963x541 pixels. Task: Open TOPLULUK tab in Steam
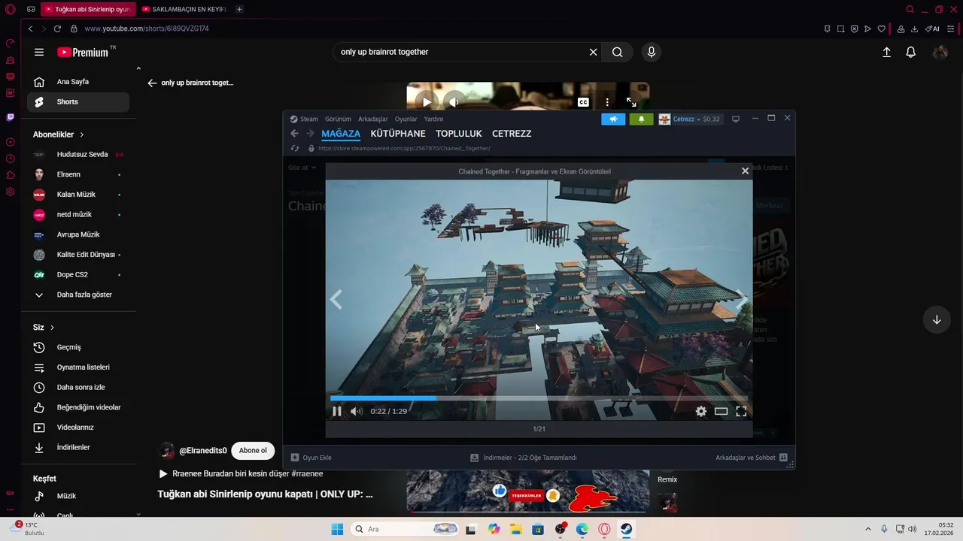[459, 133]
